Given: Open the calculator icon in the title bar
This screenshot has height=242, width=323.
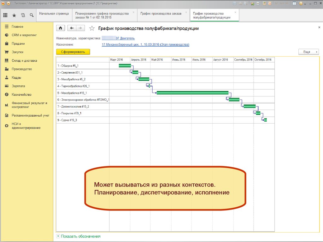Looking at the screenshot, I should click(264, 3).
